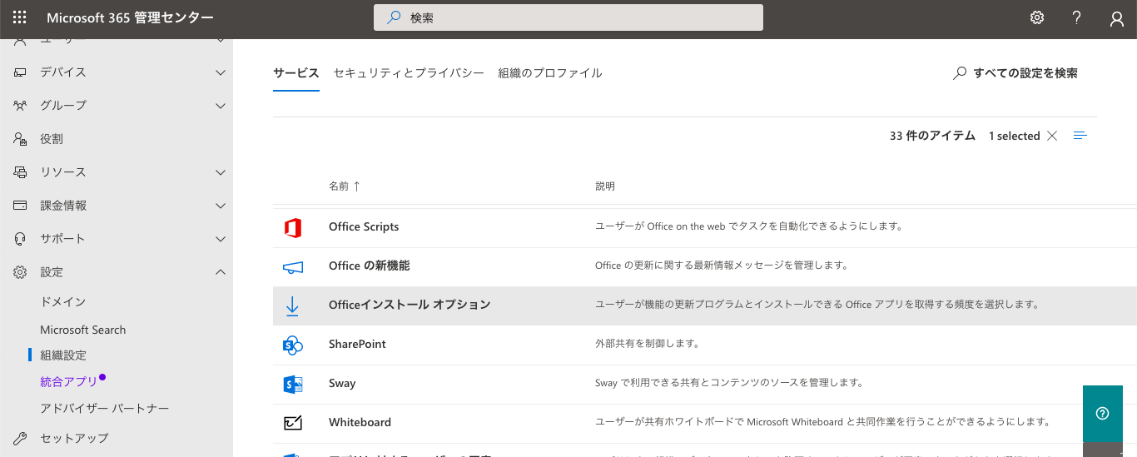Click the Devices icon in sidebar
This screenshot has height=457, width=1137.
coord(21,72)
